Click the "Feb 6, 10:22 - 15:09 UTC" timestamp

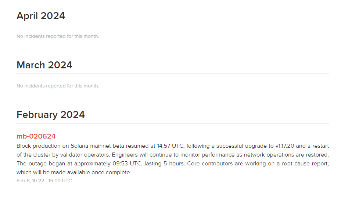pyautogui.click(x=44, y=181)
